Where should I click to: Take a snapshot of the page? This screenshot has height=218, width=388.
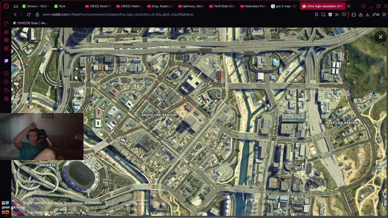(323, 15)
